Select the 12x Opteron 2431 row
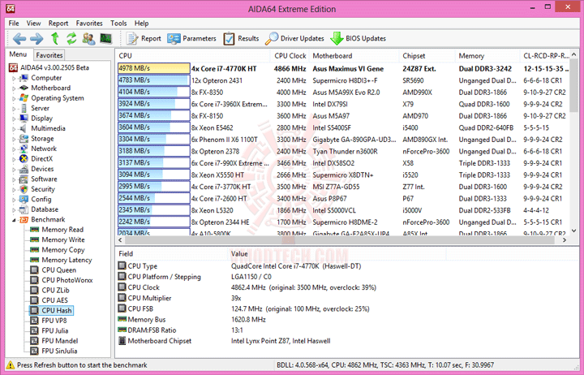584x375 pixels. point(343,80)
